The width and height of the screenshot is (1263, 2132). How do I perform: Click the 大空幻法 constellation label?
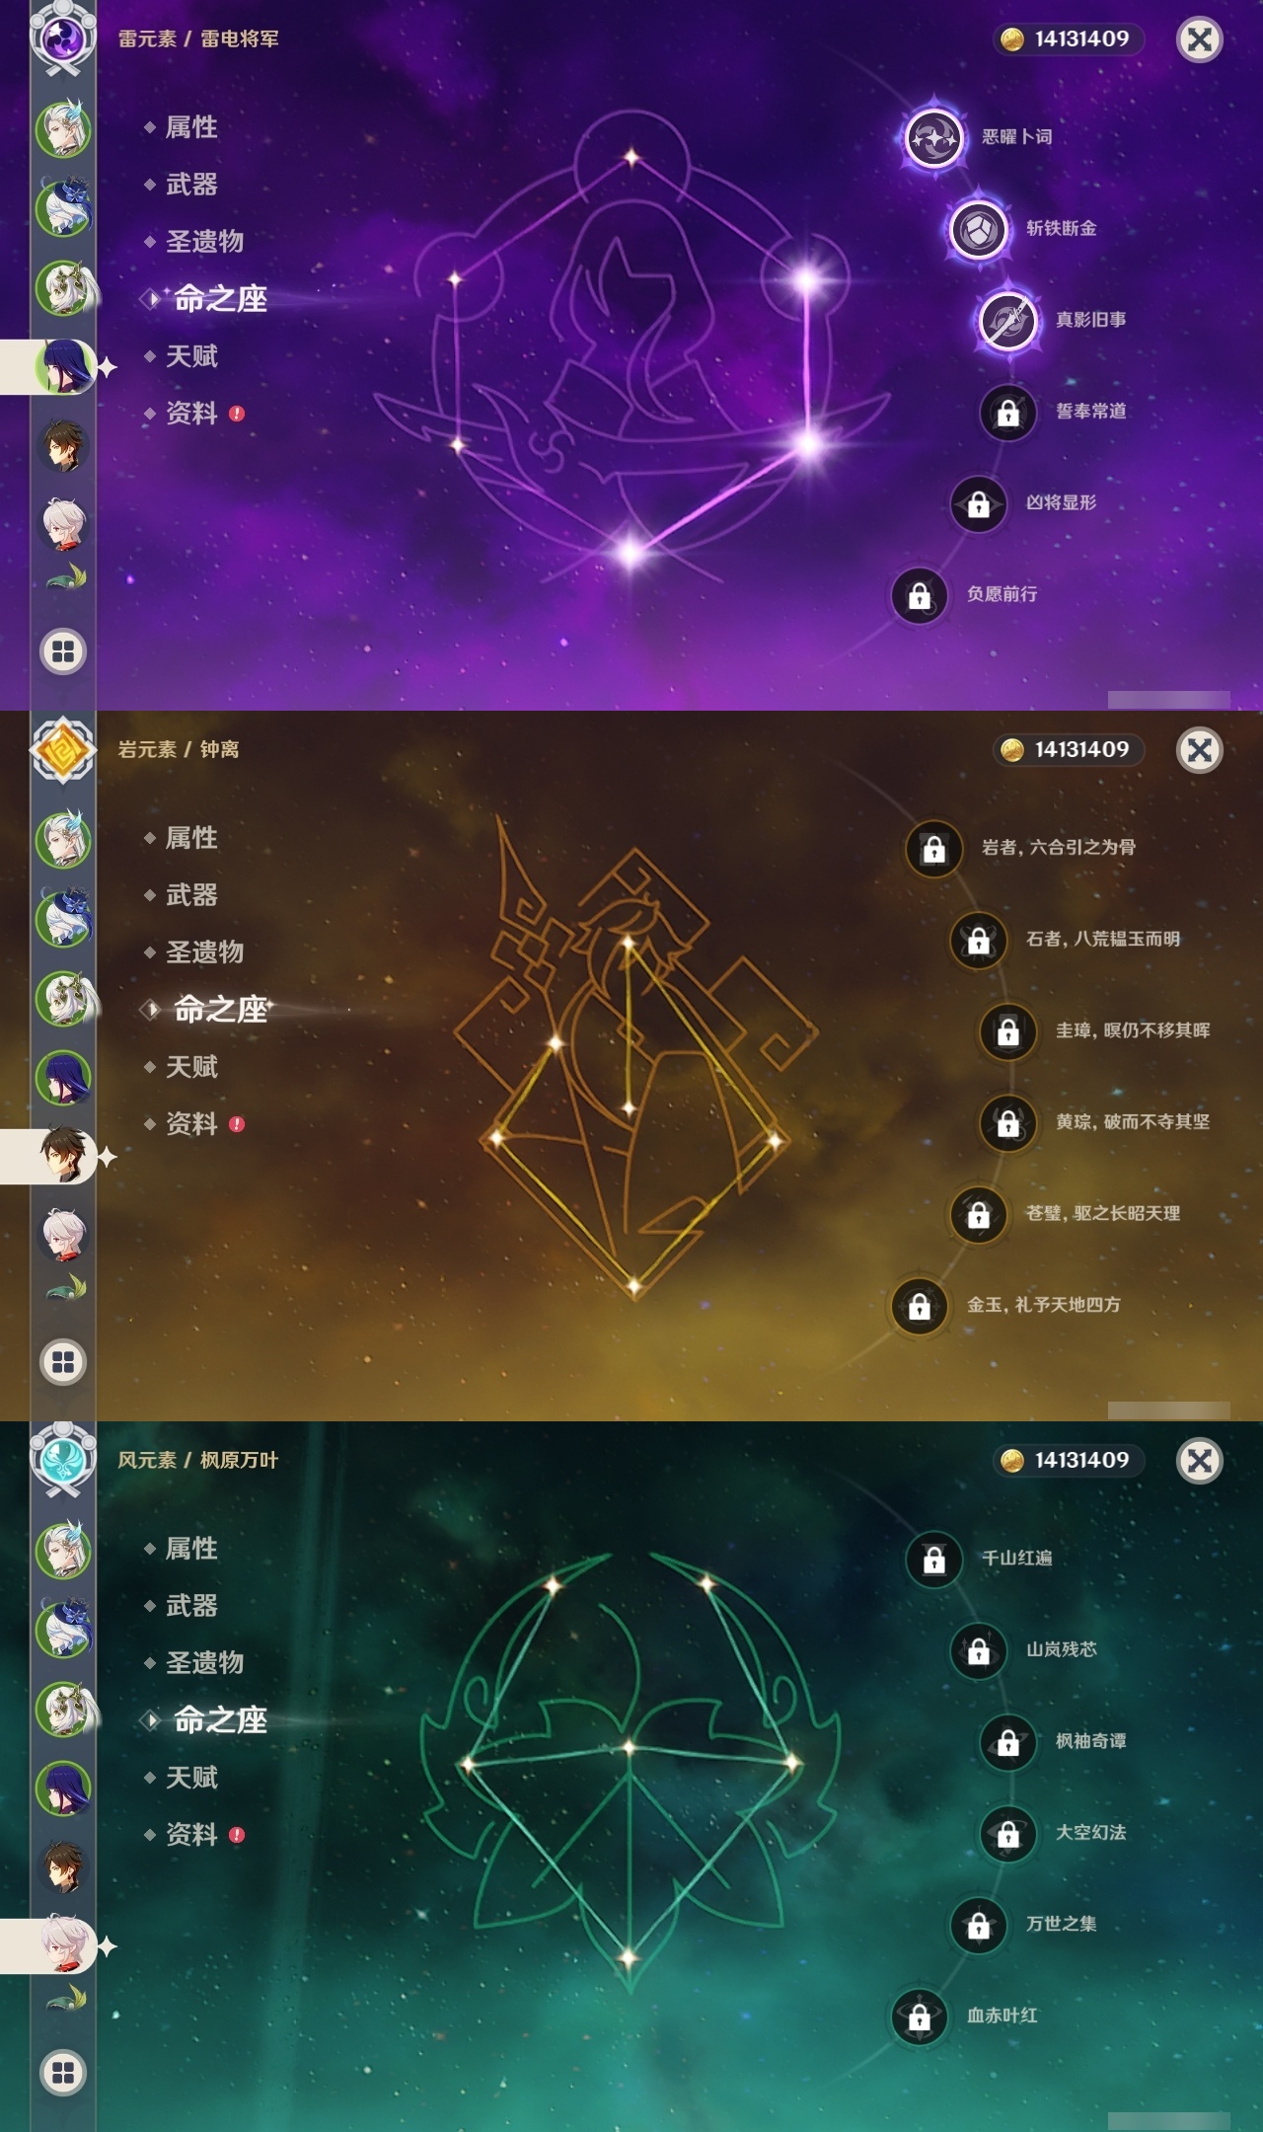pos(1091,1832)
